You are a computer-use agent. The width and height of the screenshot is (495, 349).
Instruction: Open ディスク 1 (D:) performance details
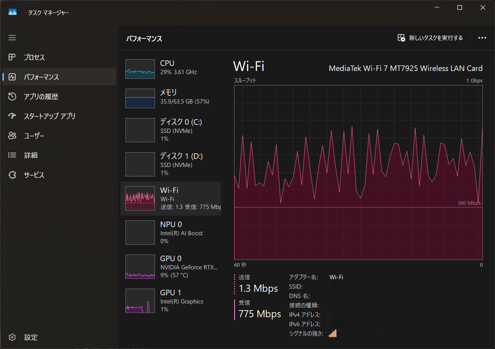point(171,164)
